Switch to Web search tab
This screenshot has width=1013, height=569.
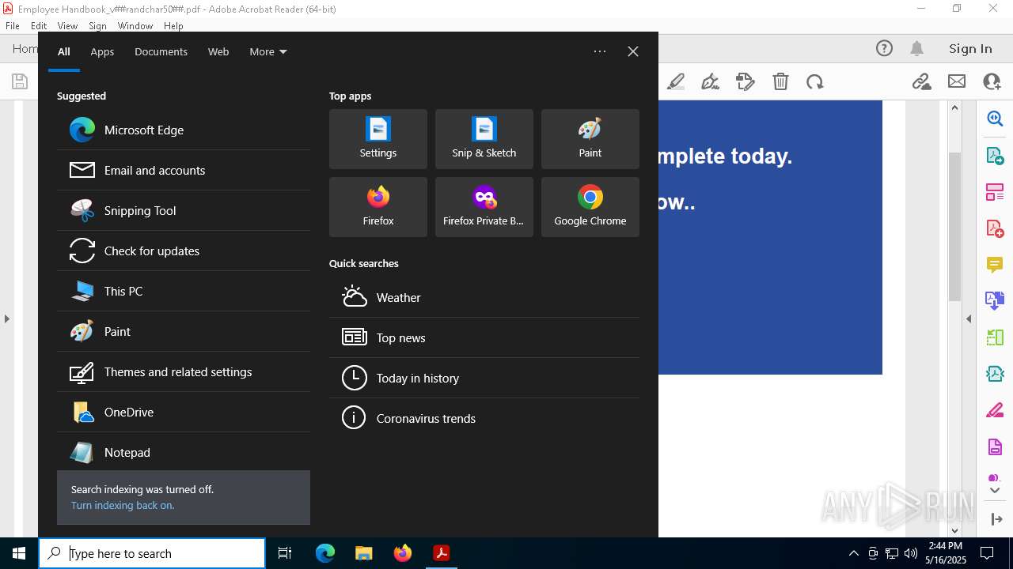tap(218, 51)
